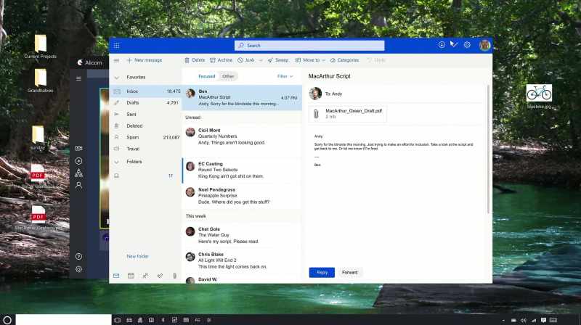Open Alicorn settings gear icon

point(78,269)
